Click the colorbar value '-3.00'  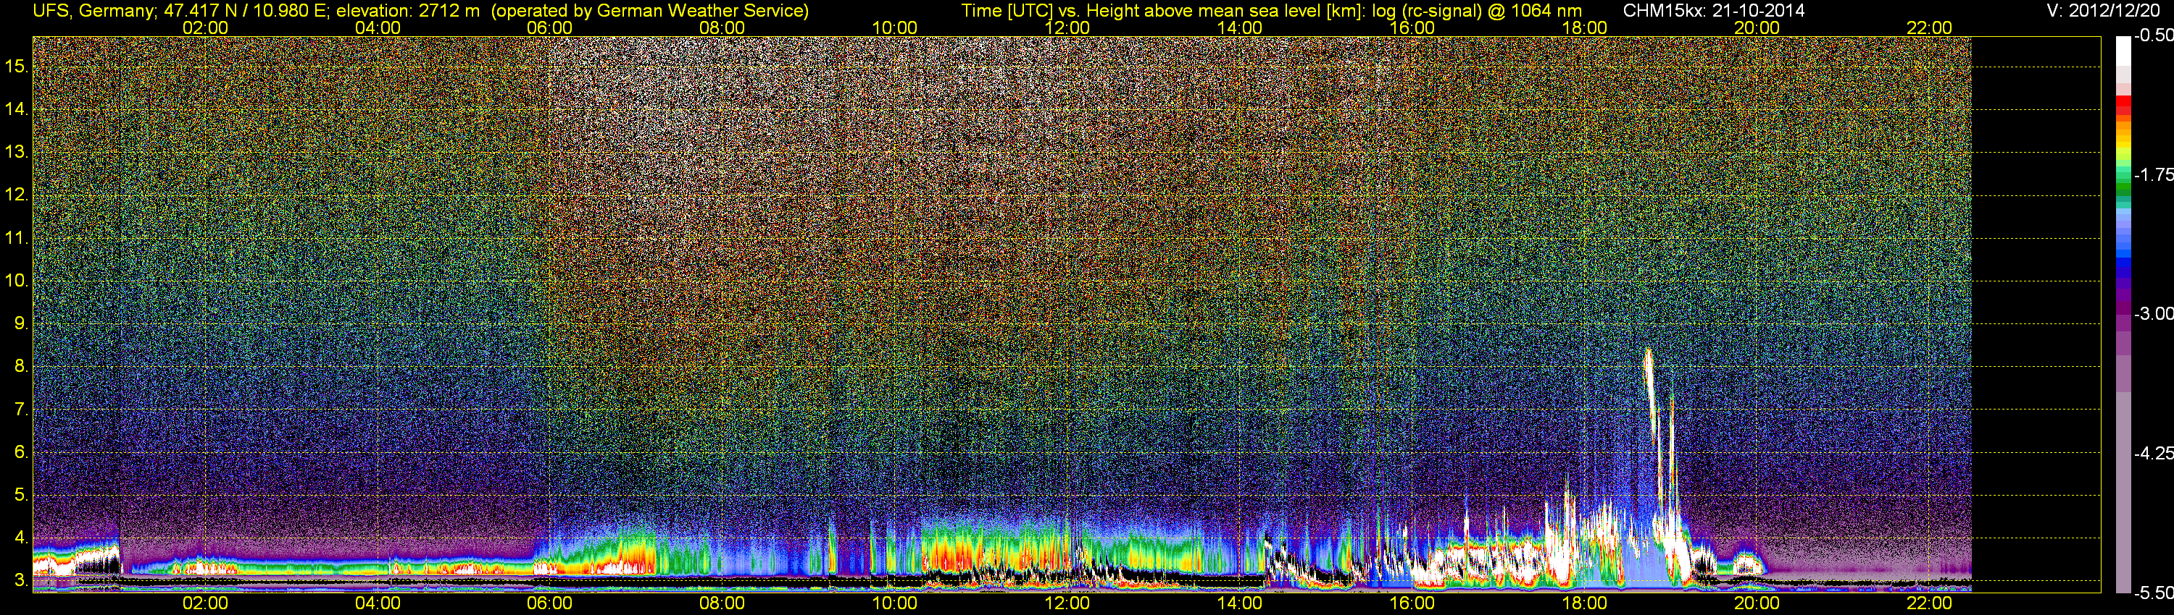tap(2153, 313)
